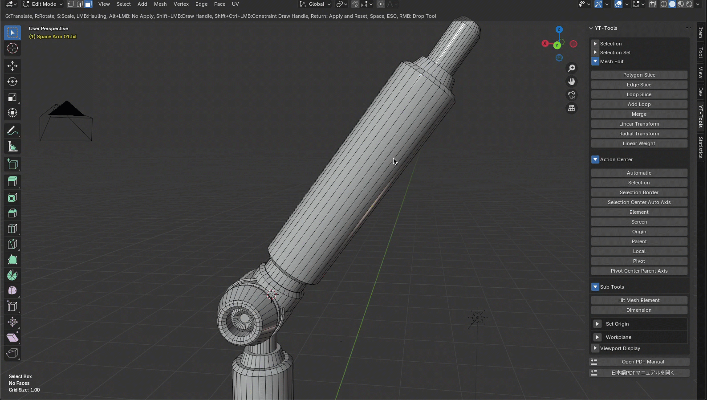Toggle X-ray display button
Viewport: 707px width, 400px height.
point(652,4)
